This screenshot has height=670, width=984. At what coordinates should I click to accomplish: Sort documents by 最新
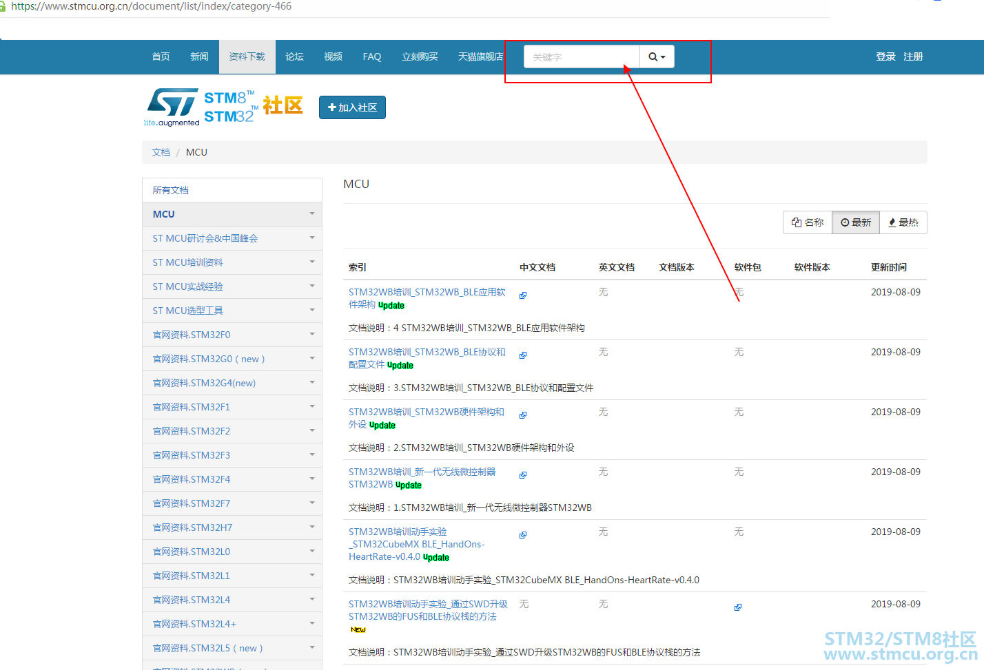856,222
